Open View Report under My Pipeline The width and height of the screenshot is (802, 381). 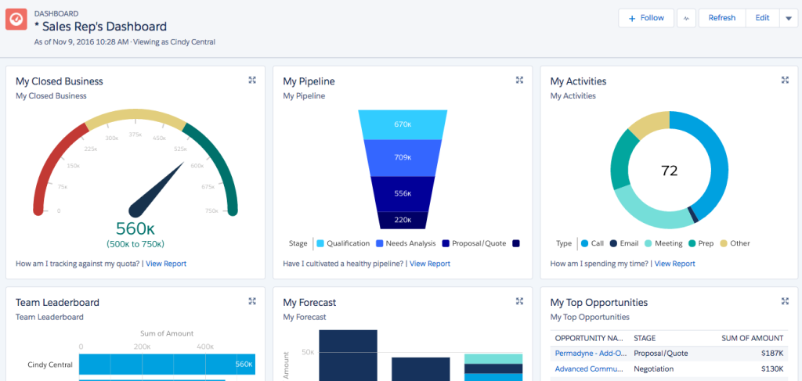pyautogui.click(x=430, y=264)
